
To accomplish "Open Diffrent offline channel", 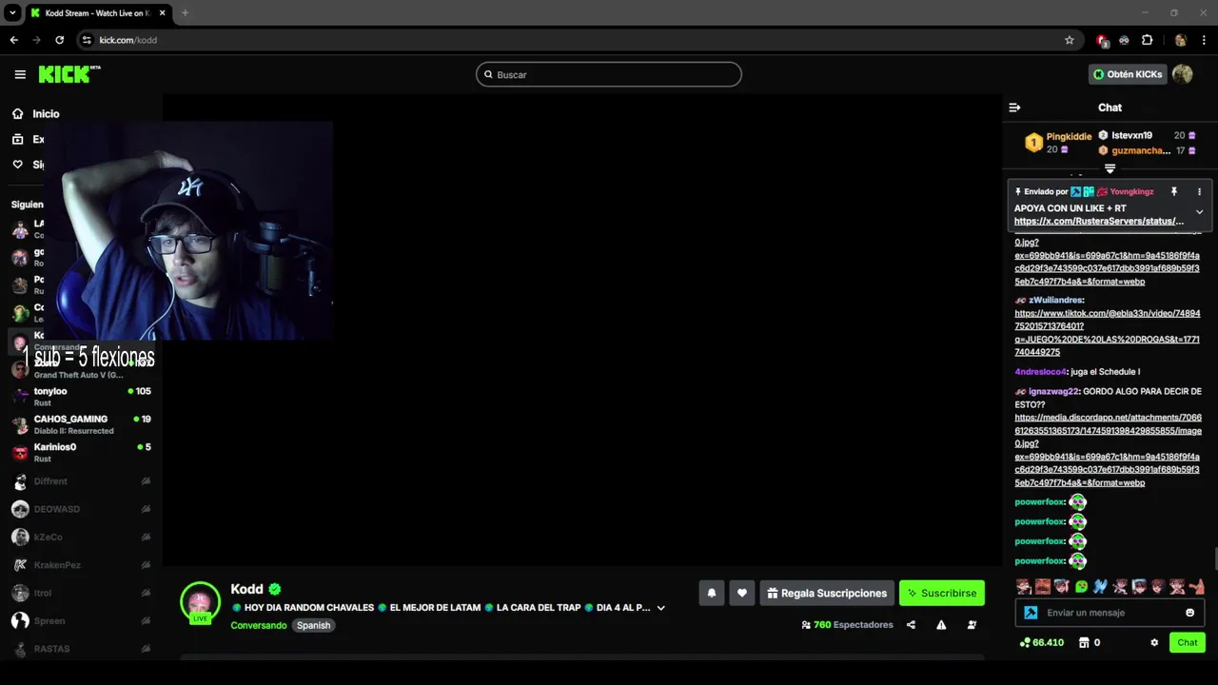I will coord(81,481).
